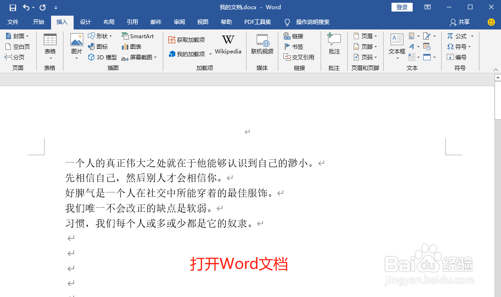
Task: Click text line starting 我们唯一不会改正
Action: tap(138, 208)
